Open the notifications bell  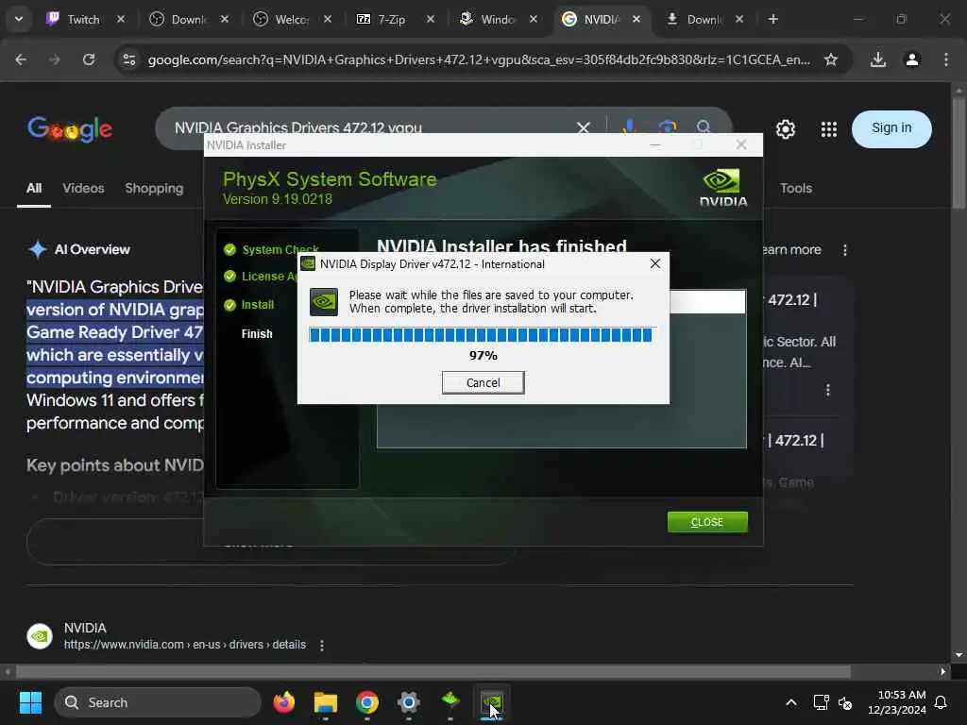942,702
